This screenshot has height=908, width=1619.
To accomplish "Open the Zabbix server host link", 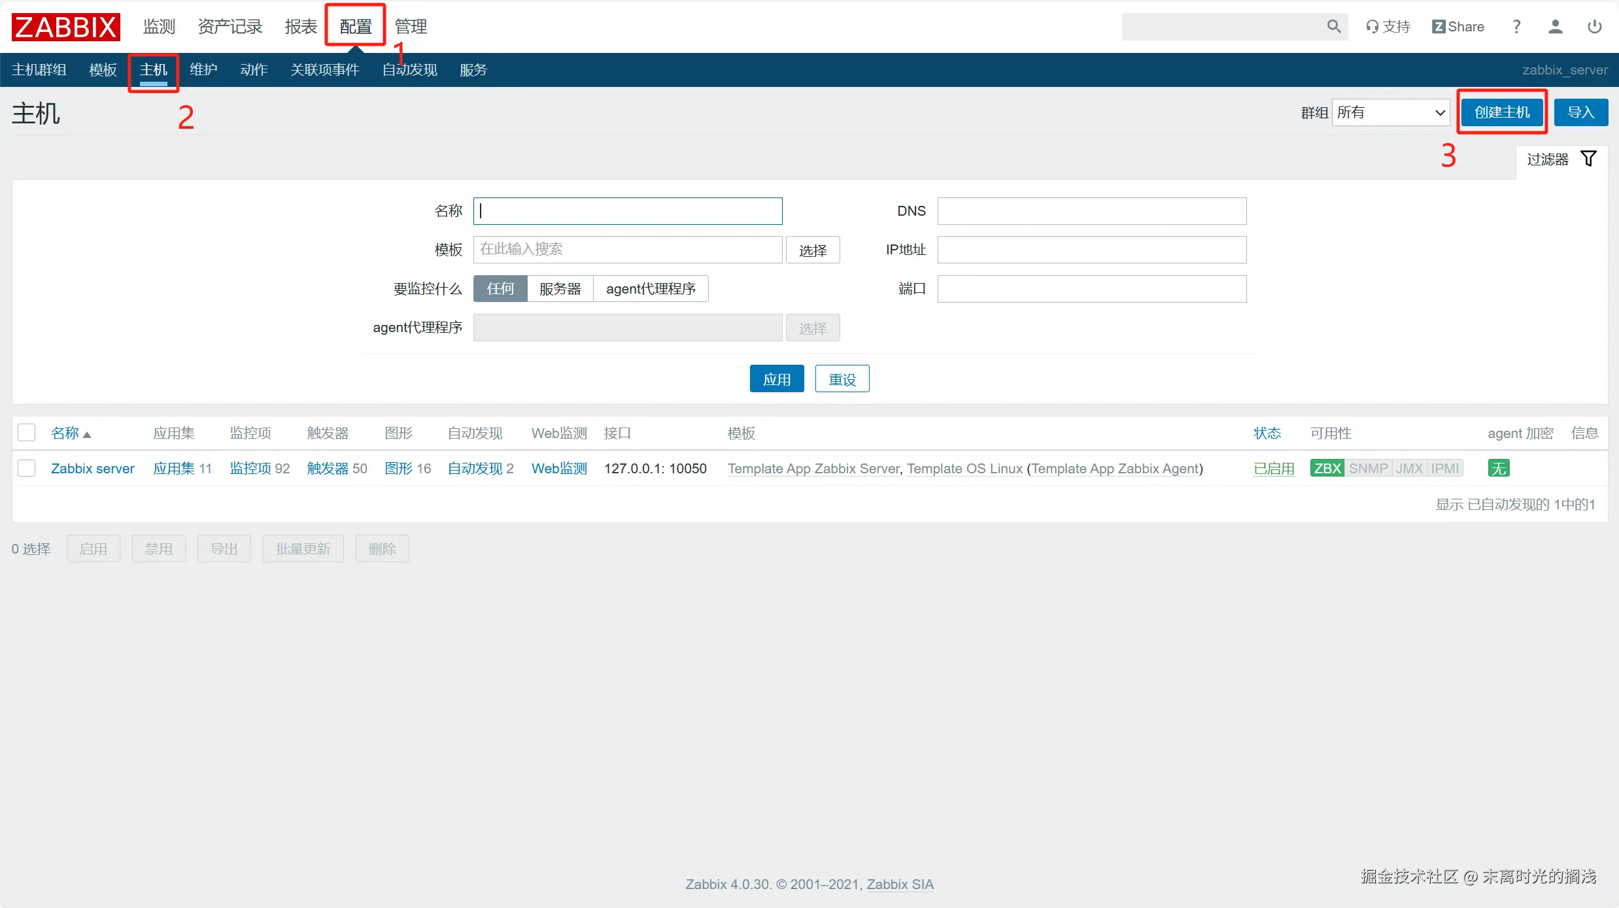I will [92, 469].
